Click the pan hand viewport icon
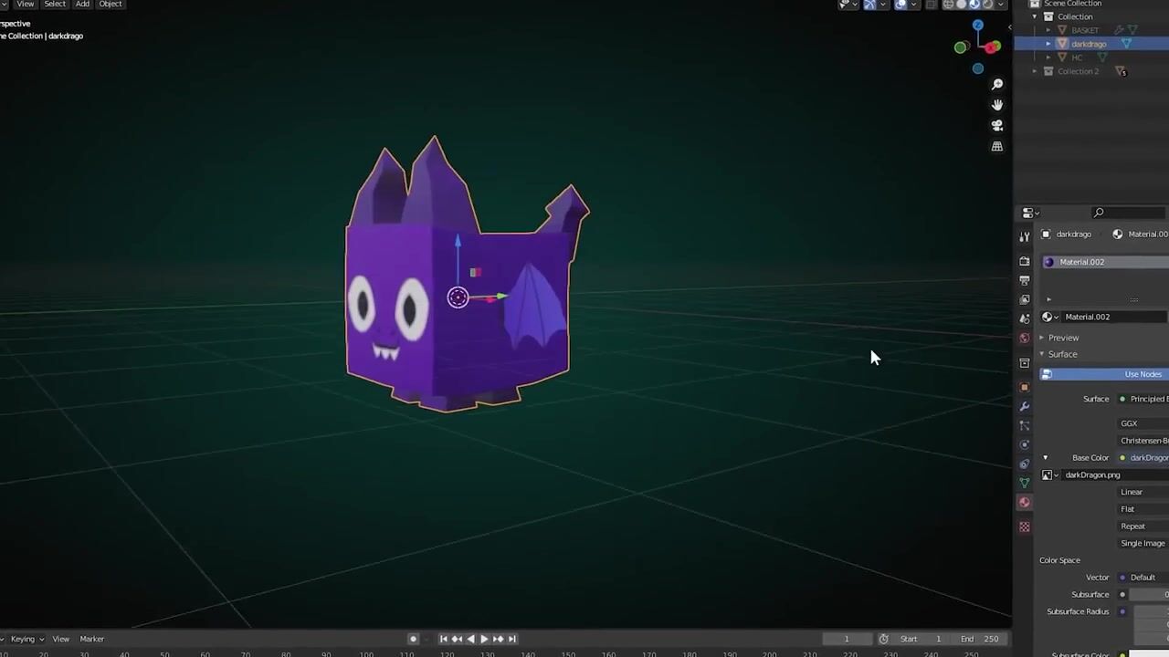 997,105
